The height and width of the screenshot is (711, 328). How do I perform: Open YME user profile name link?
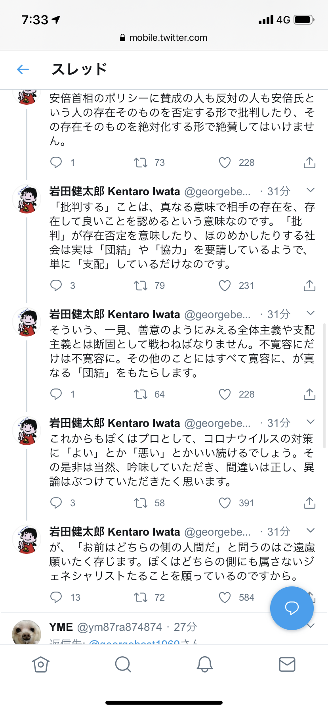61,627
